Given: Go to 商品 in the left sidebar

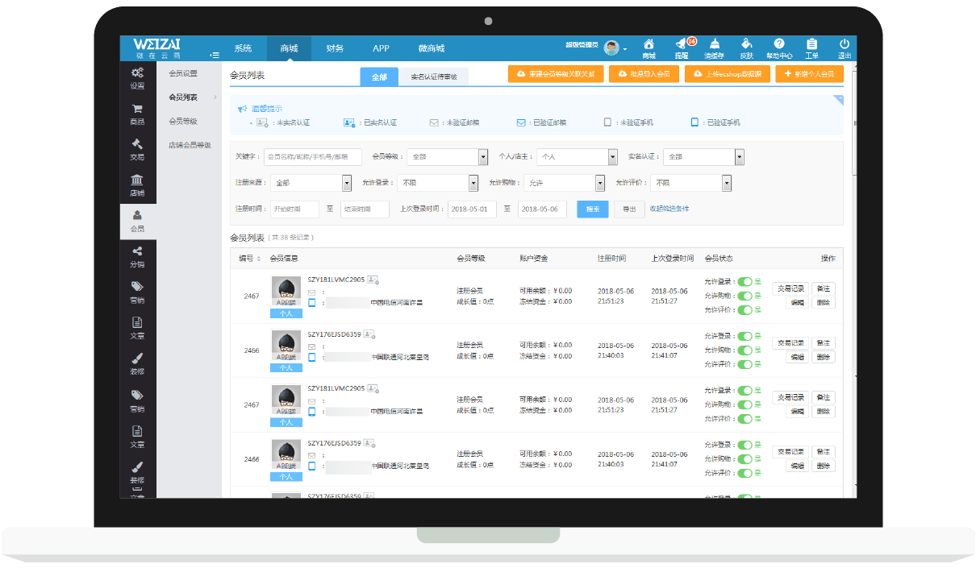Looking at the screenshot, I should tap(137, 114).
